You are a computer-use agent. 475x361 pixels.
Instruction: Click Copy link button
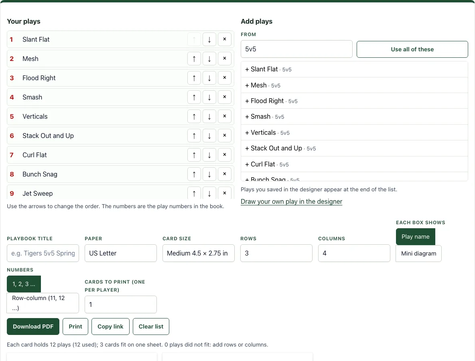[110, 327]
